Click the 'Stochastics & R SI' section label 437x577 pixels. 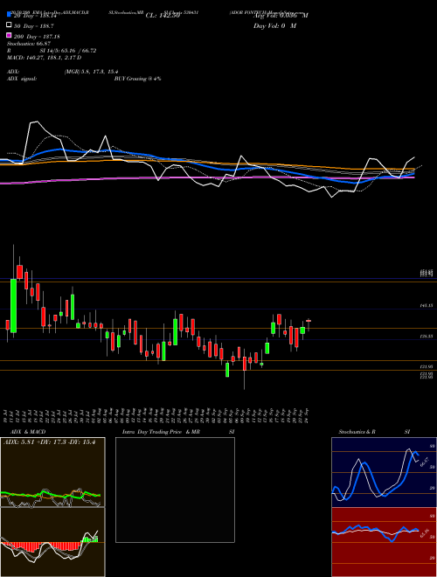point(374,432)
